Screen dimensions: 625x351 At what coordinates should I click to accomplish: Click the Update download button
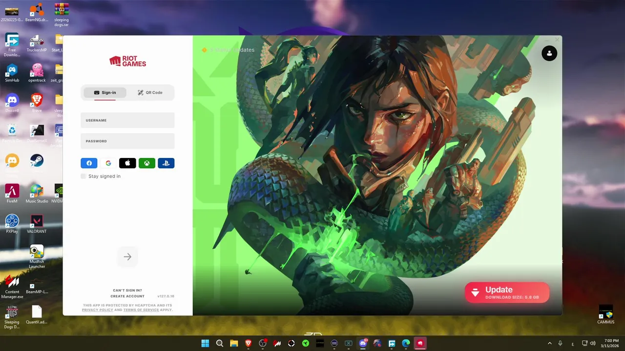coord(507,292)
